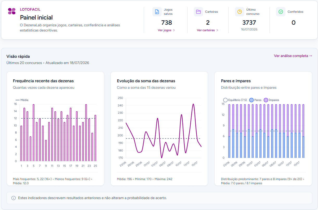The width and height of the screenshot is (318, 210).
Task: Click the Último concurso clock icon
Action: (x=240, y=12)
